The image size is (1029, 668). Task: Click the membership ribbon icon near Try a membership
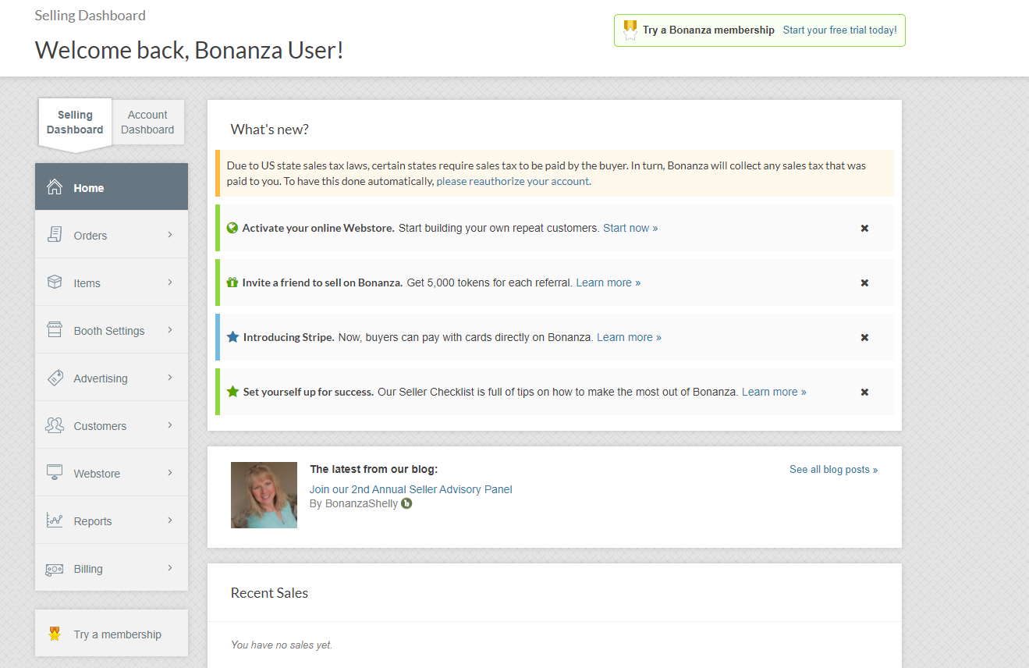coord(54,633)
